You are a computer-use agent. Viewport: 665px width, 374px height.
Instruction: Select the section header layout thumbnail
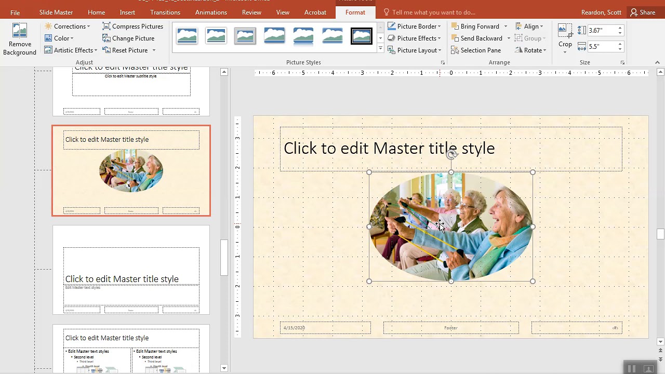[131, 270]
